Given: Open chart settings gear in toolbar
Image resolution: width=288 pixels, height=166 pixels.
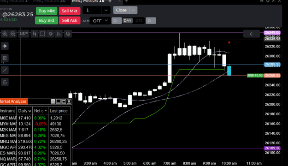Looking at the screenshot, I should (51, 34).
